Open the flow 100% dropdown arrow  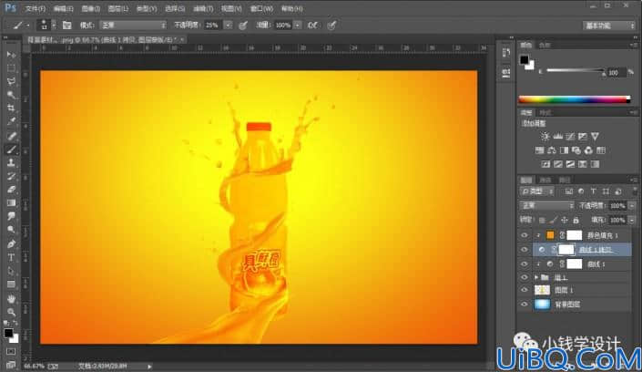[x=298, y=25]
